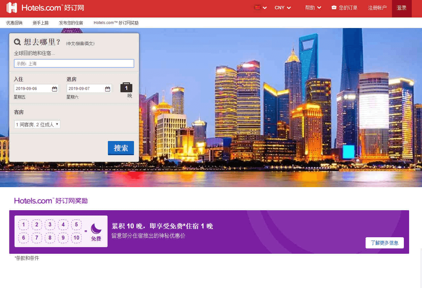Click the text 累积 10 晚，即享受免费*住宿 1 晚
This screenshot has width=422, height=288.
click(x=162, y=226)
